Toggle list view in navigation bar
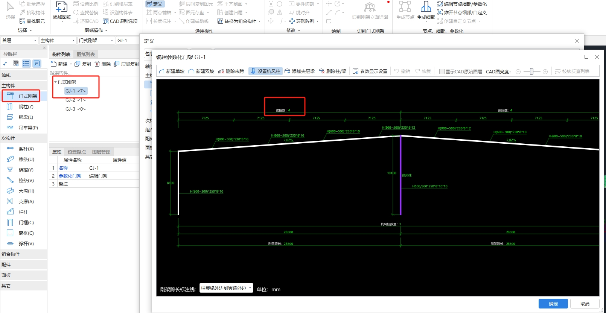606x313 pixels. point(26,64)
